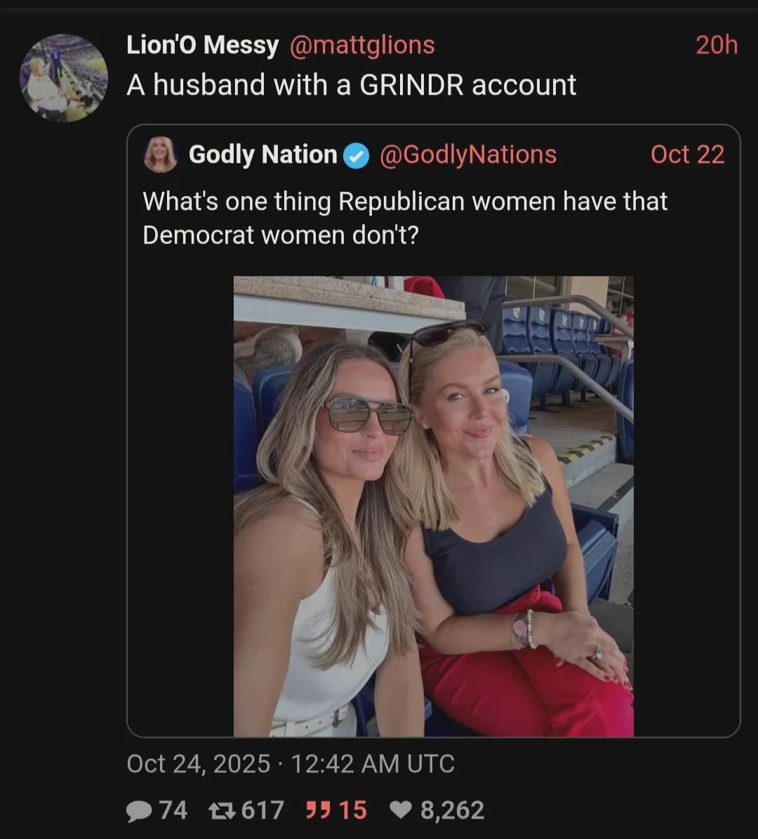The image size is (758, 839).
Task: Open the Oct 24, 2025 full timestamp
Action: tap(290, 764)
